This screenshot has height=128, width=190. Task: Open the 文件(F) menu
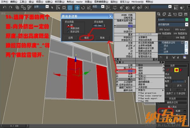click(4, 2)
